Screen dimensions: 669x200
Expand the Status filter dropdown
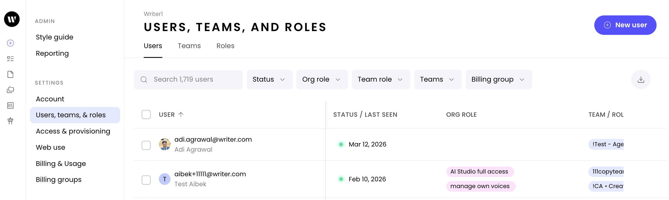click(269, 79)
